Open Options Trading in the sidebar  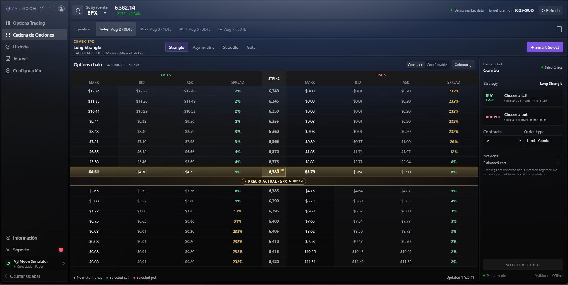pyautogui.click(x=35, y=23)
